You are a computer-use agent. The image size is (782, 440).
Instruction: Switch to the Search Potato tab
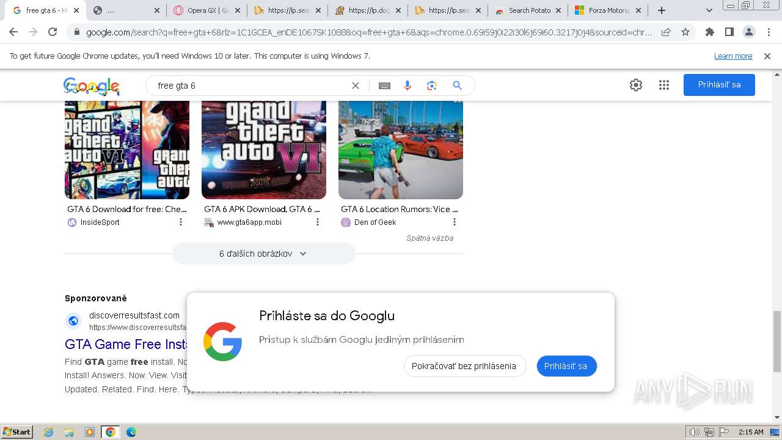pos(528,10)
